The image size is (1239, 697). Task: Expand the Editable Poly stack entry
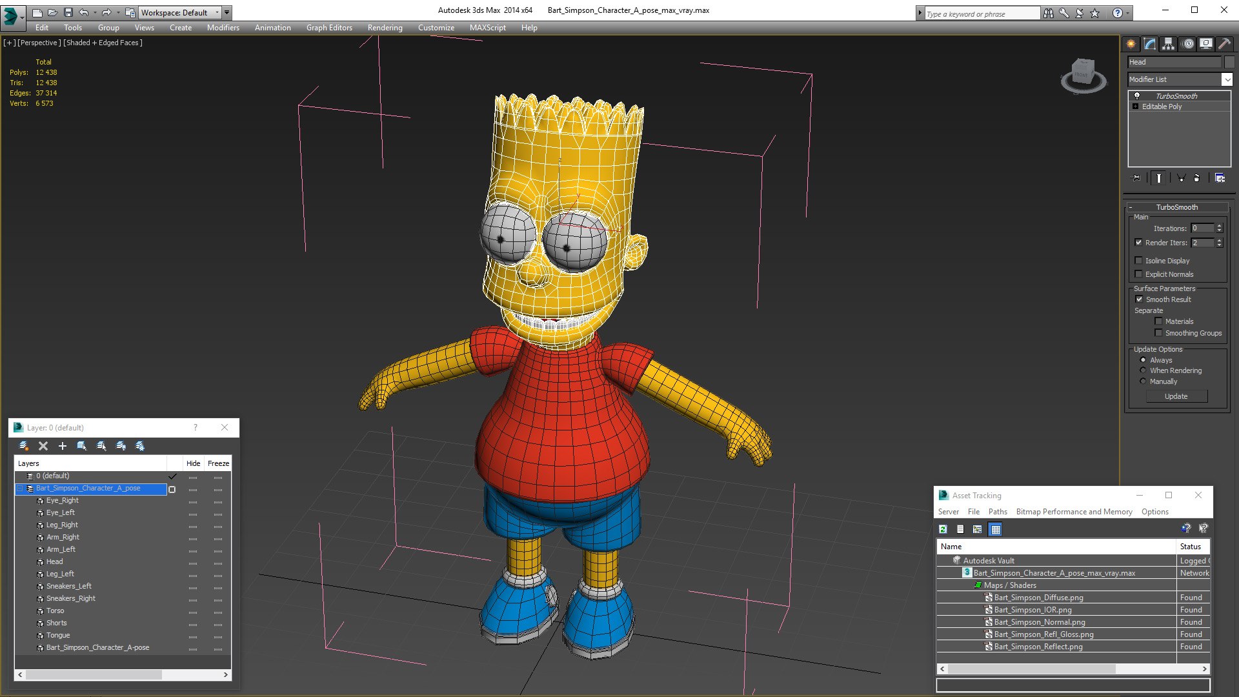(1135, 106)
